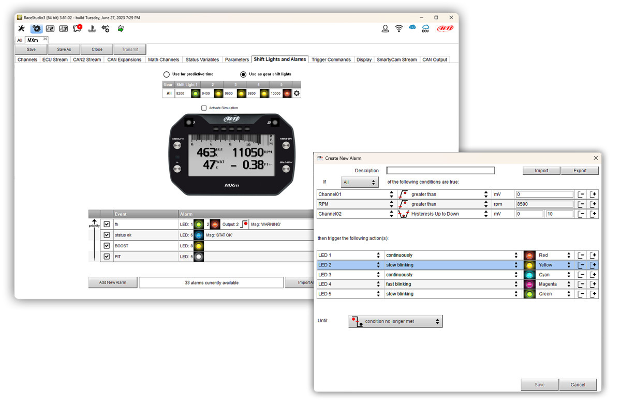Screen dimensions: 621x404
Task: Click the temperature gauge toolbar icon
Action: (x=92, y=29)
